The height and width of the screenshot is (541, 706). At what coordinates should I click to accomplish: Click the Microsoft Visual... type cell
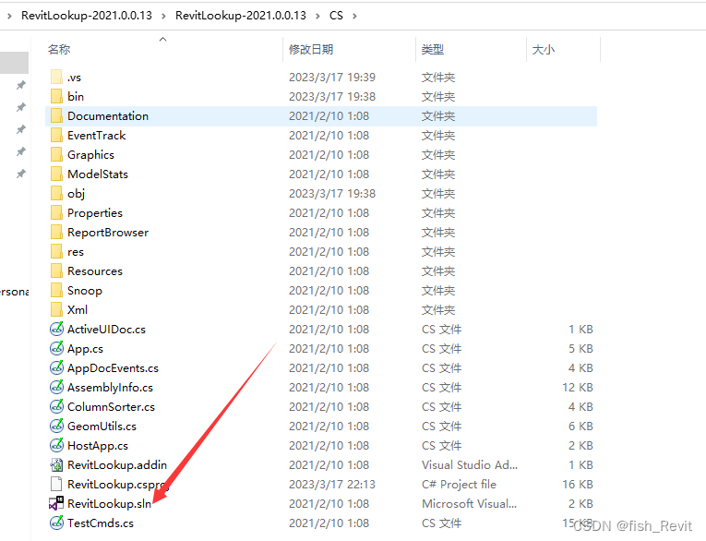point(469,504)
